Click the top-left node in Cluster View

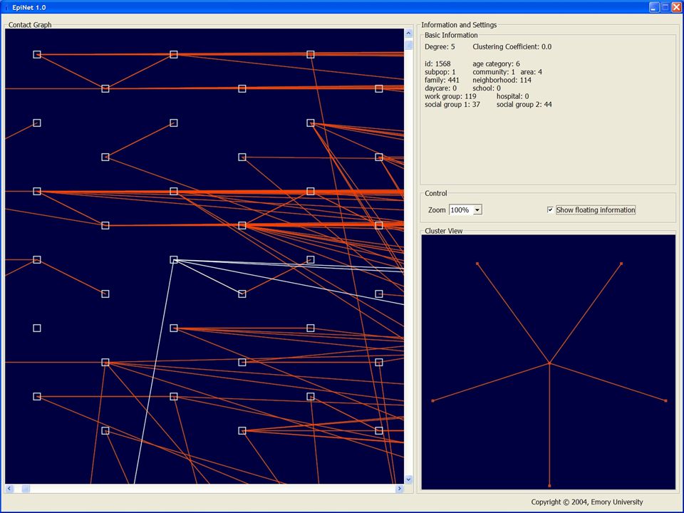[477, 264]
